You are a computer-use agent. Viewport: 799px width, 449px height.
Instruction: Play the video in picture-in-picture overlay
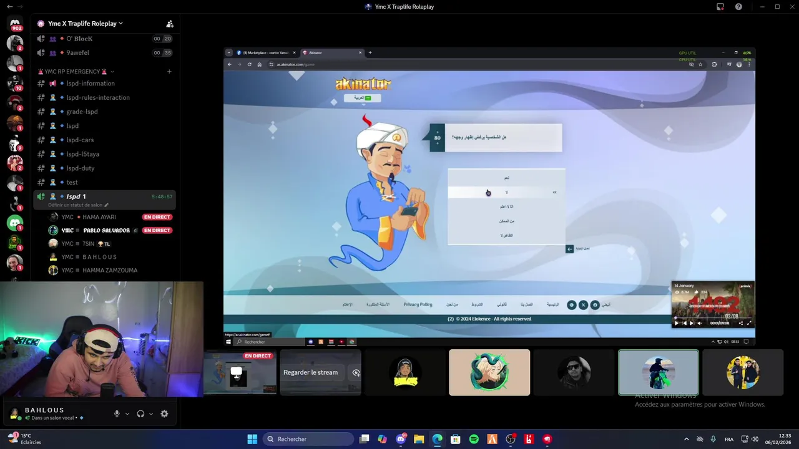pyautogui.click(x=677, y=323)
